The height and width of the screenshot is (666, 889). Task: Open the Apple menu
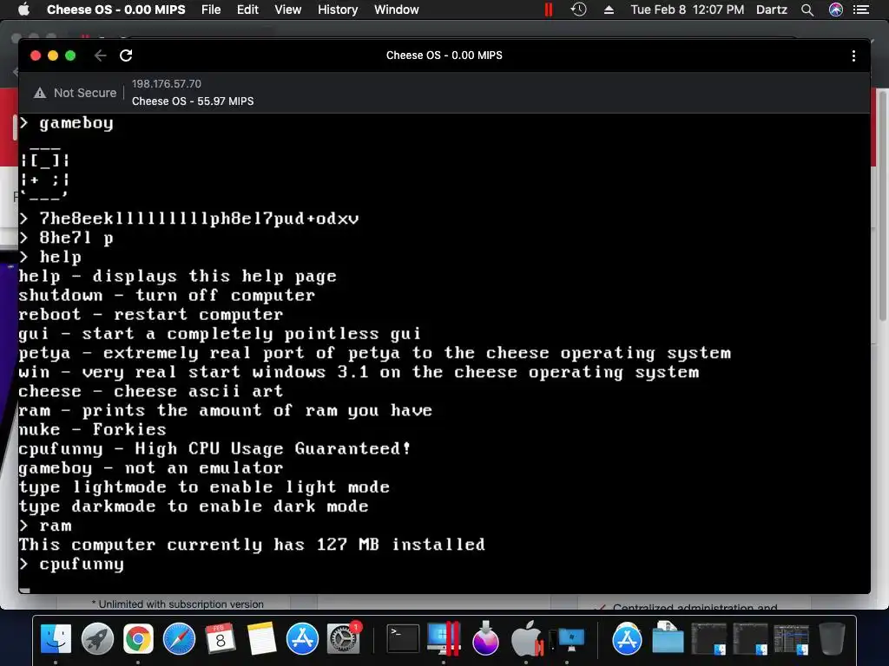(23, 10)
